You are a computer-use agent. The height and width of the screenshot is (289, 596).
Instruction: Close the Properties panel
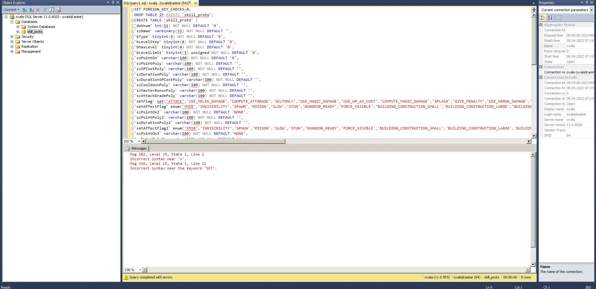click(592, 2)
